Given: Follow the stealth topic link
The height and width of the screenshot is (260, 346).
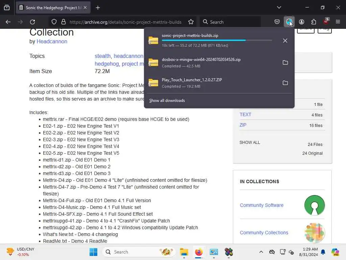Looking at the screenshot, I should [102, 56].
